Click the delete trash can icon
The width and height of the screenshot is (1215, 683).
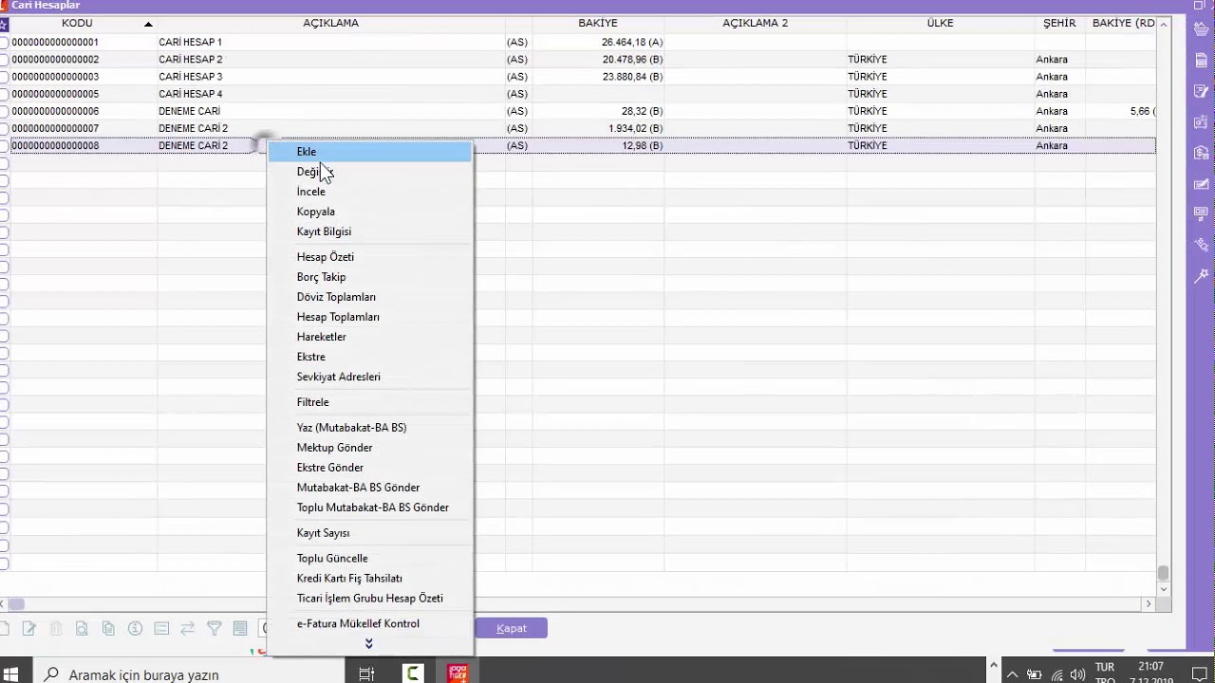pos(56,628)
